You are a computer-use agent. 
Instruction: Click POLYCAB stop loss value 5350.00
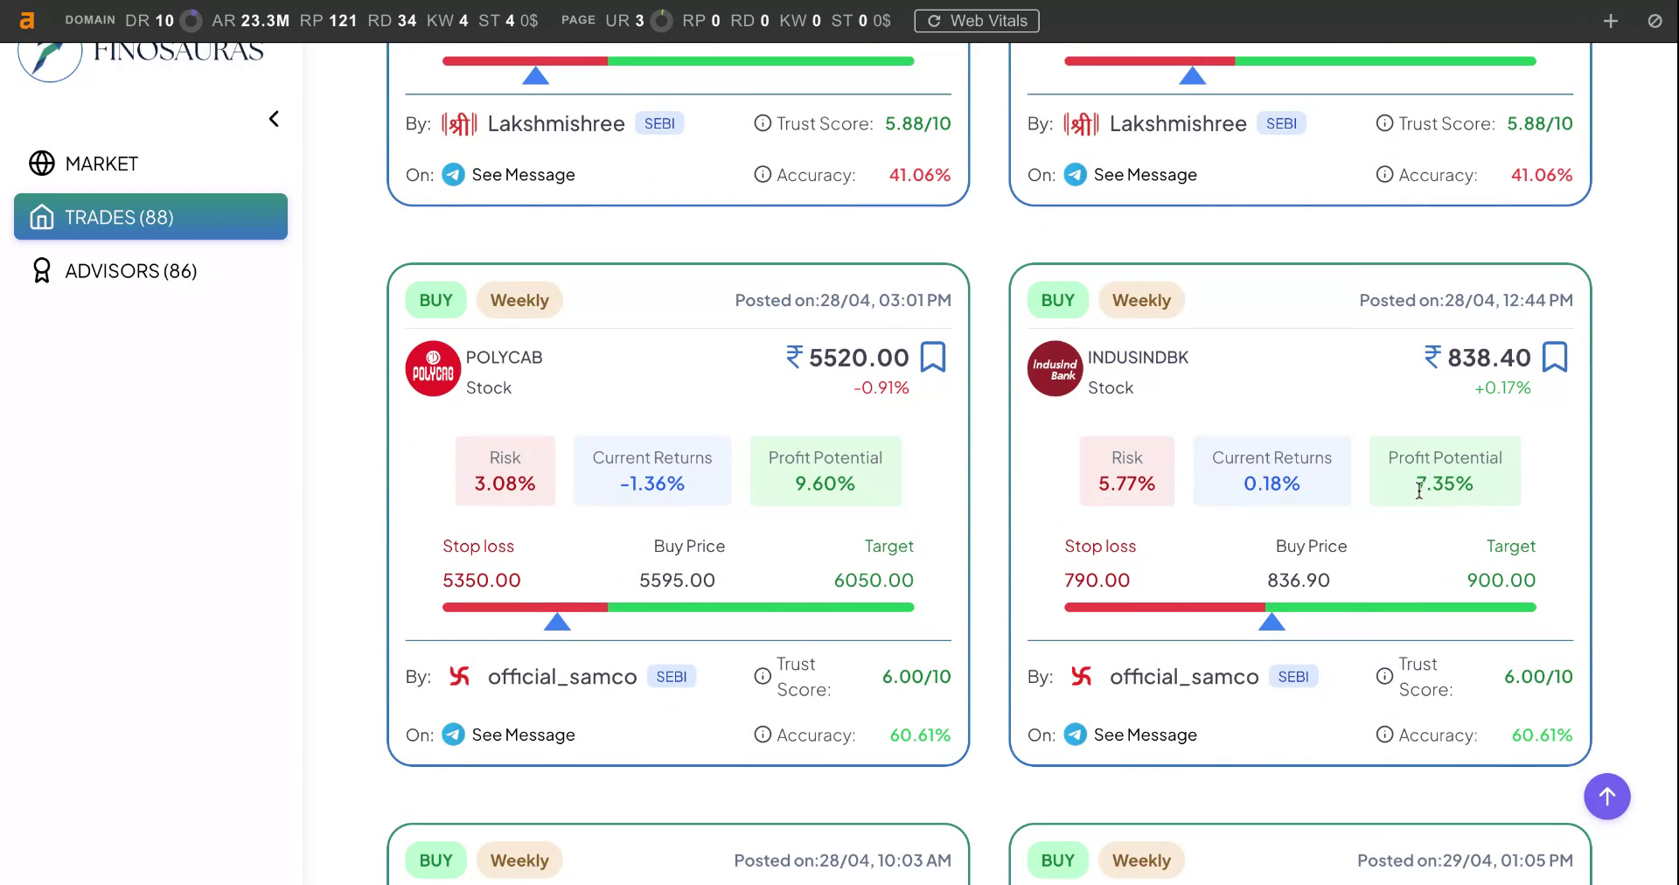click(482, 581)
